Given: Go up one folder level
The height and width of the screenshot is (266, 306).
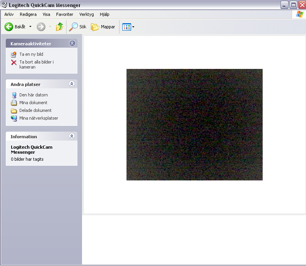Looking at the screenshot, I should pyautogui.click(x=59, y=27).
